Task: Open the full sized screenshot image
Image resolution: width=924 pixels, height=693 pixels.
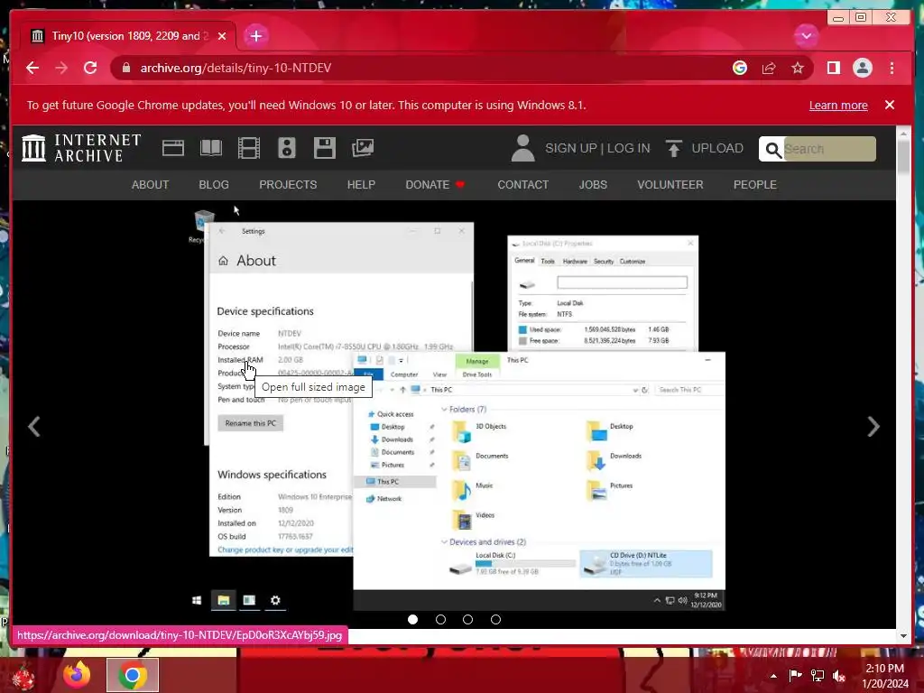Action: click(454, 410)
